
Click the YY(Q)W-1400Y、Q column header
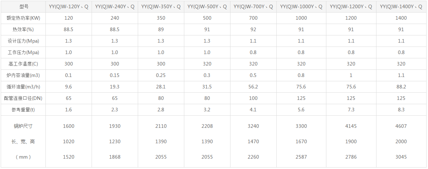coord(401,6)
